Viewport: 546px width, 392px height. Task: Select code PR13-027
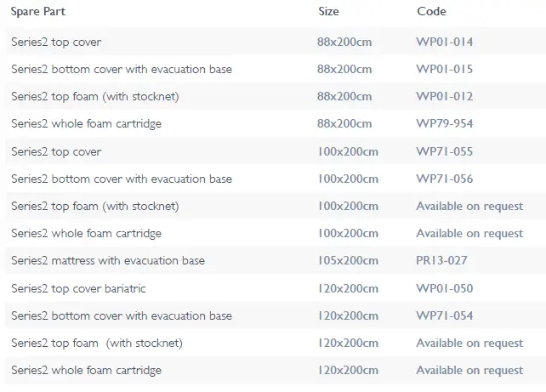(x=442, y=261)
